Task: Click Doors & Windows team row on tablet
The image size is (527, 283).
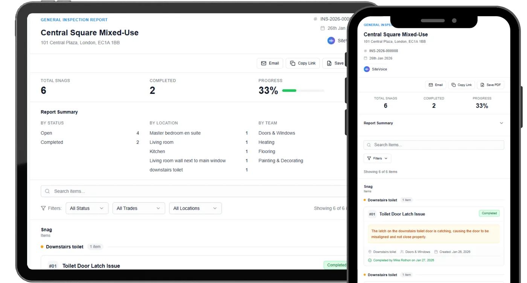Action: 277,133
